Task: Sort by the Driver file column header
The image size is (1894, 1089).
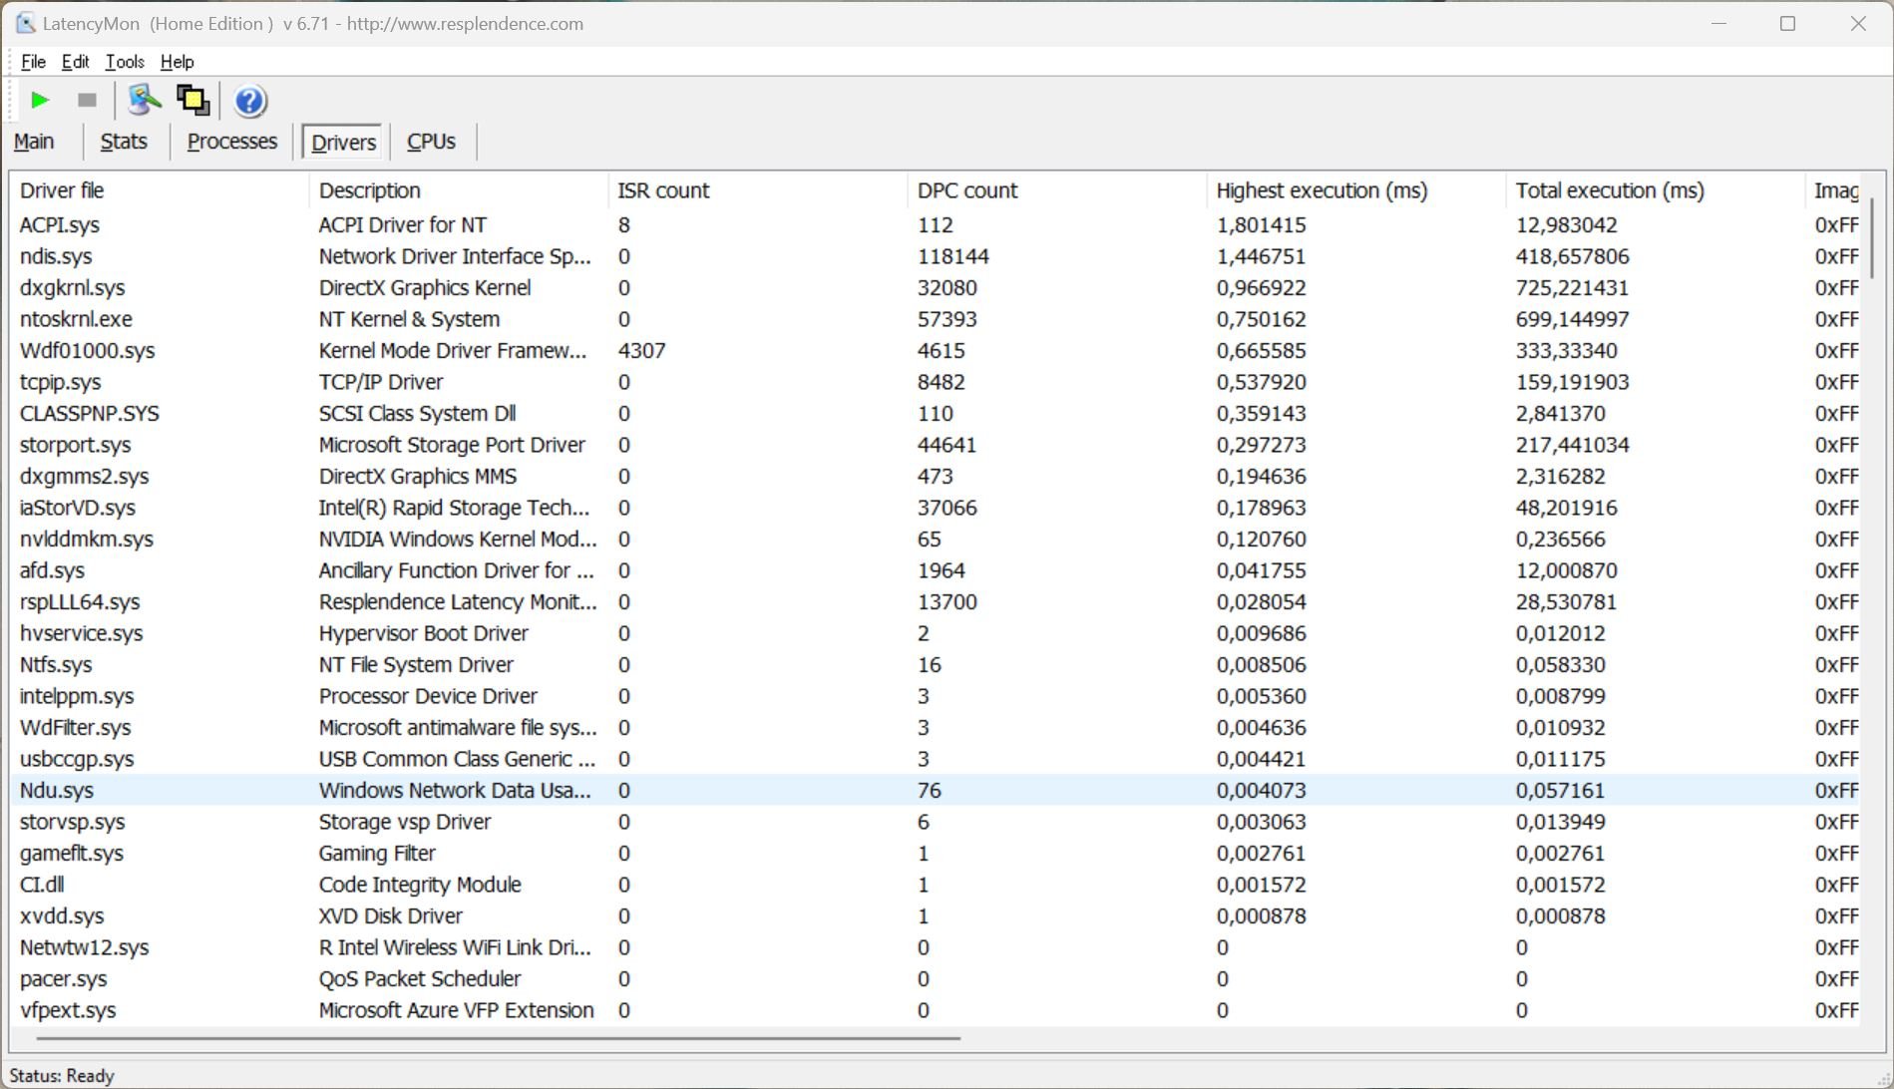Action: 160,190
